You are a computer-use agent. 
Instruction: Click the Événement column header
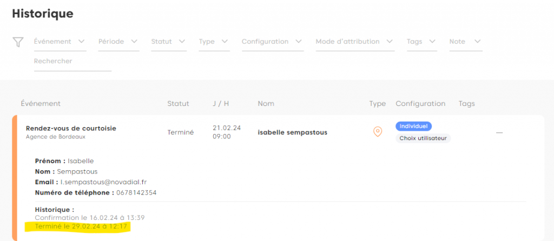coord(41,103)
